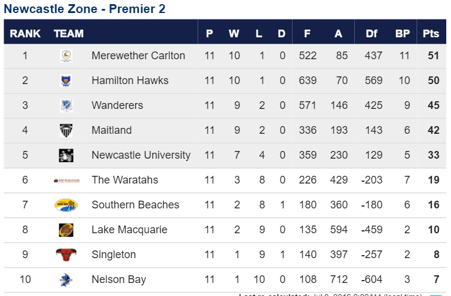Click the Nelson Bay team name

pyautogui.click(x=119, y=279)
